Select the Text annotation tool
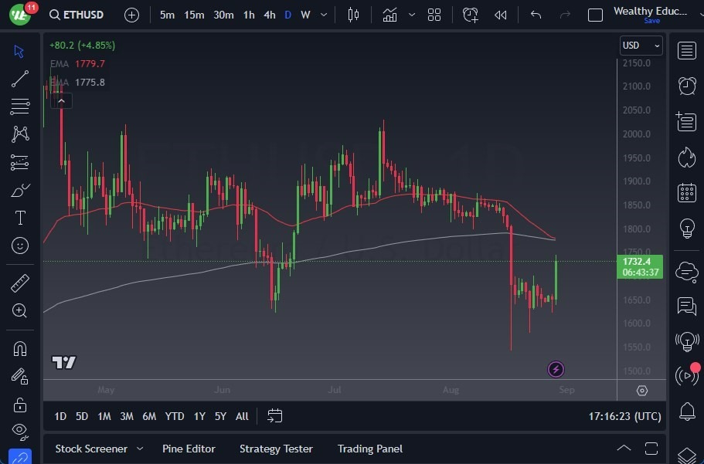The width and height of the screenshot is (704, 464). [19, 218]
